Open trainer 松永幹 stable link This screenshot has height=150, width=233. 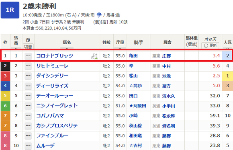pos(169,116)
